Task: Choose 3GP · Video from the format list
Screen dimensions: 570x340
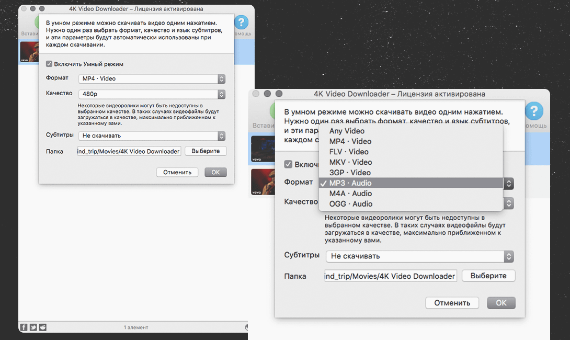Action: pyautogui.click(x=411, y=173)
